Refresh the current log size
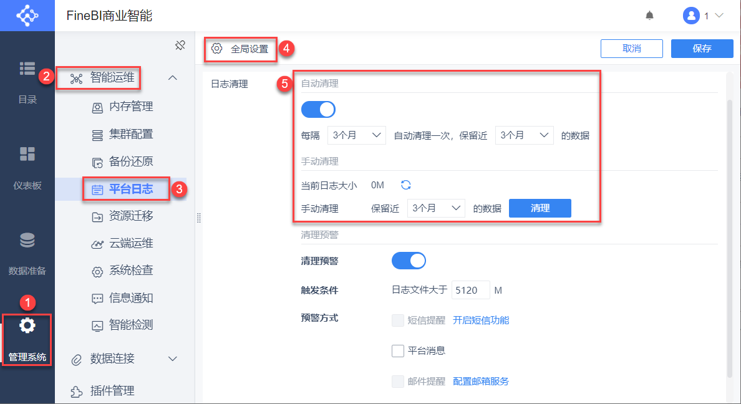This screenshot has height=404, width=741. click(406, 185)
